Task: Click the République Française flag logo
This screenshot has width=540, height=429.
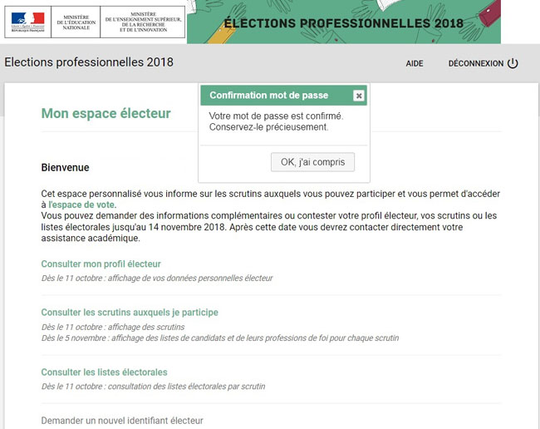Action: coord(28,22)
